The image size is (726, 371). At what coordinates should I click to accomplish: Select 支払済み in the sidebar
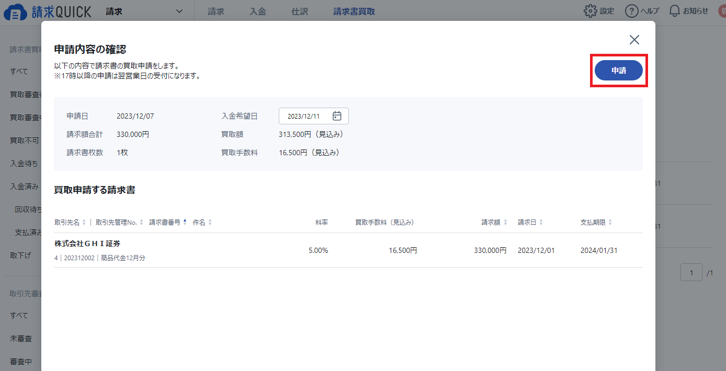pos(28,233)
